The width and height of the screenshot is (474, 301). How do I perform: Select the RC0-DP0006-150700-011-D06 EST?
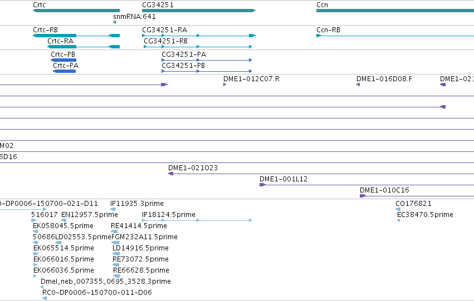(45, 298)
